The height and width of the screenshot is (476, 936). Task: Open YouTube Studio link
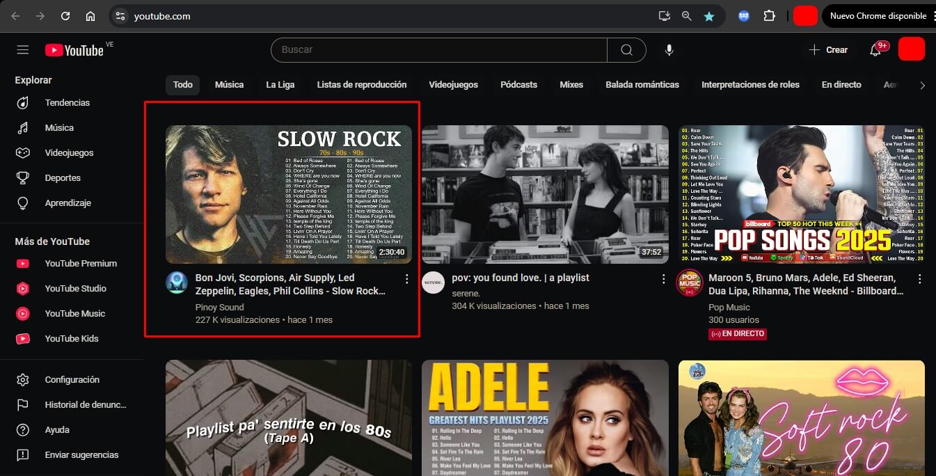75,288
